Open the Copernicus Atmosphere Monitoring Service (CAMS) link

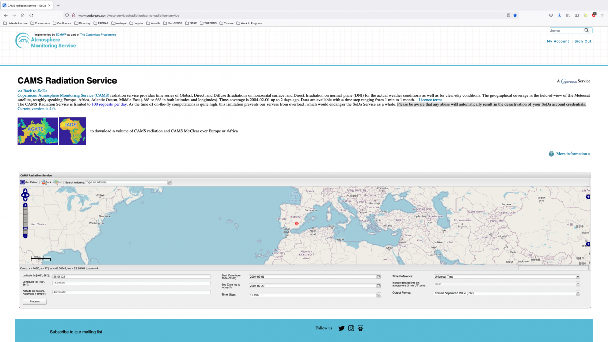(x=63, y=95)
